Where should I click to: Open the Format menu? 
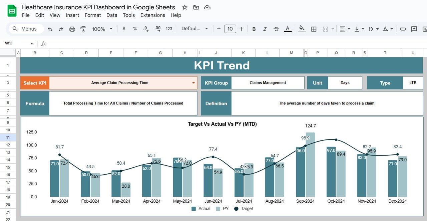(93, 15)
